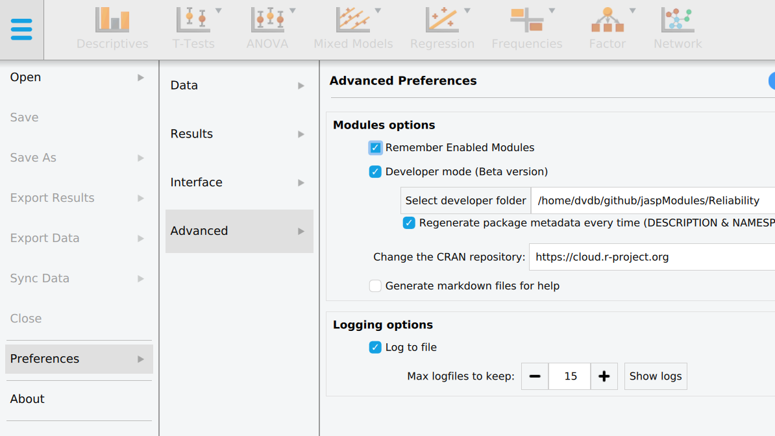
Task: Click the hamburger main menu icon
Action: coord(21,29)
